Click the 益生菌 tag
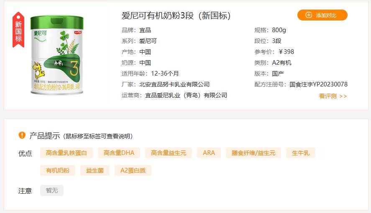Image resolution: width=371 pixels, height=213 pixels. coord(95,170)
